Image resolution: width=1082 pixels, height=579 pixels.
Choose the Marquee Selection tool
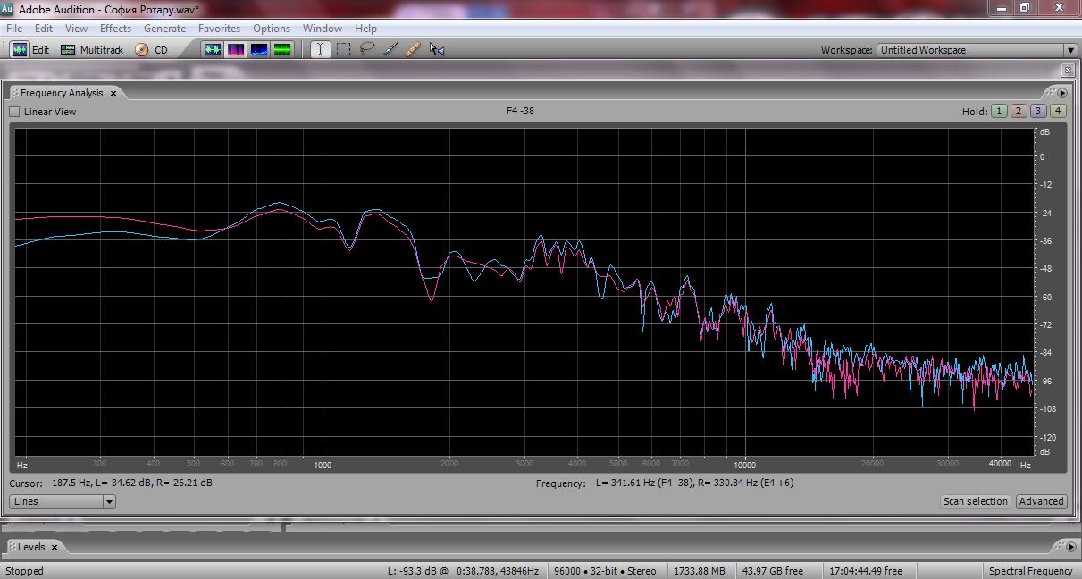tap(343, 50)
